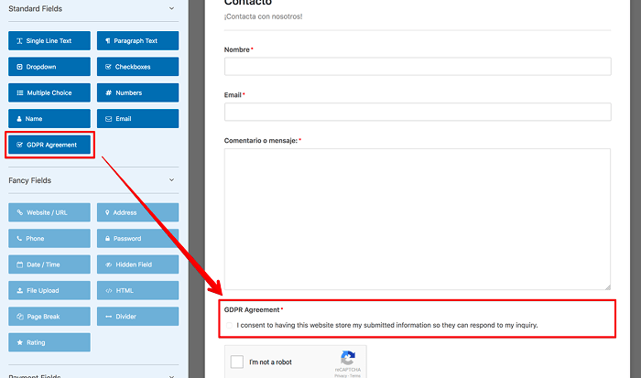
Task: Add a Password field
Action: pyautogui.click(x=137, y=238)
